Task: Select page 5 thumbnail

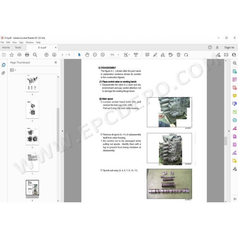Action: point(32,109)
